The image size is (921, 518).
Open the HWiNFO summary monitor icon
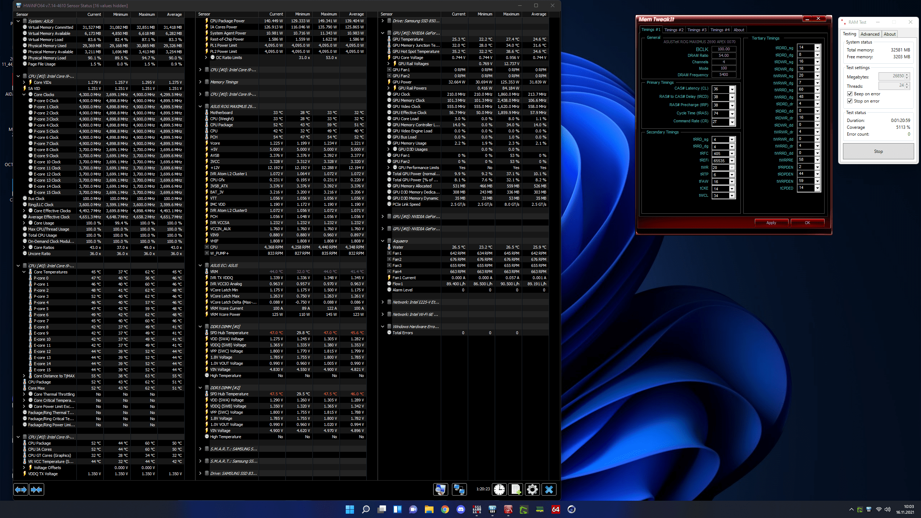coord(440,489)
